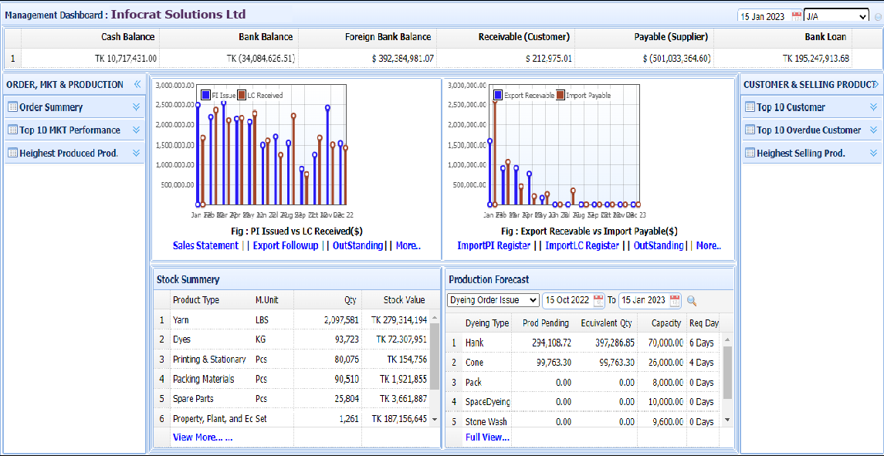Open OutStanding link under PI Issued chart
Viewport: 884px width, 456px height.
click(x=357, y=245)
